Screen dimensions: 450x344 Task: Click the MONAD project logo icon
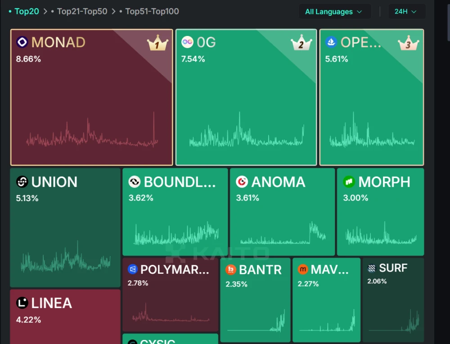point(22,42)
